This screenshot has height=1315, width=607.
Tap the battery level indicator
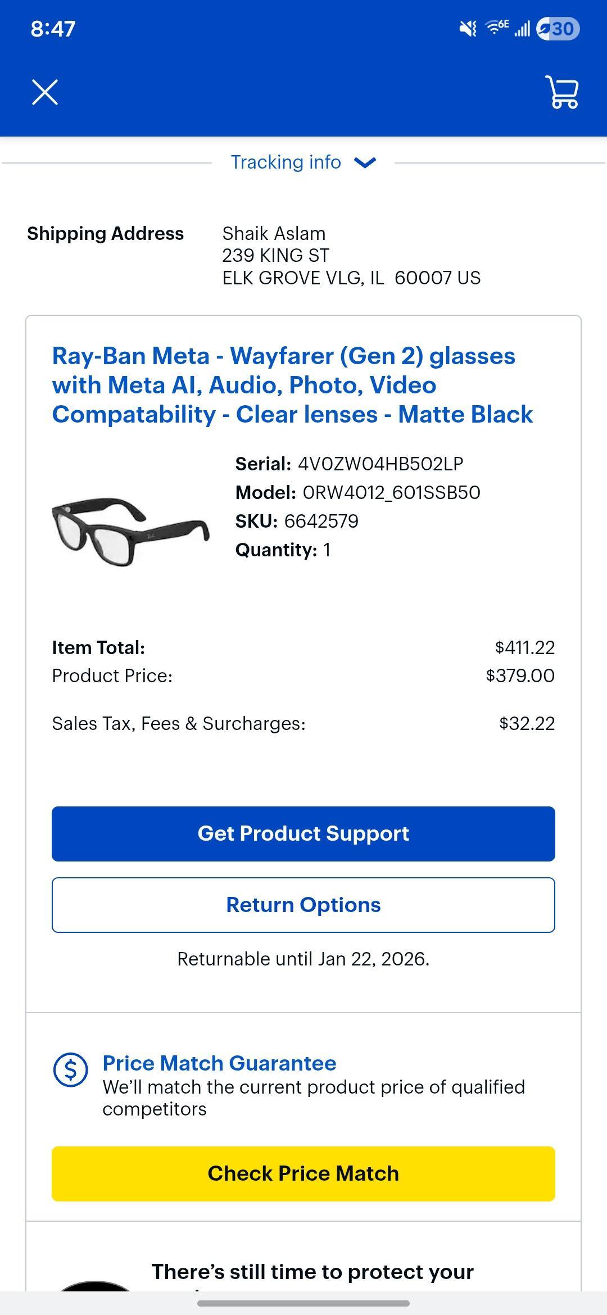pos(558,29)
